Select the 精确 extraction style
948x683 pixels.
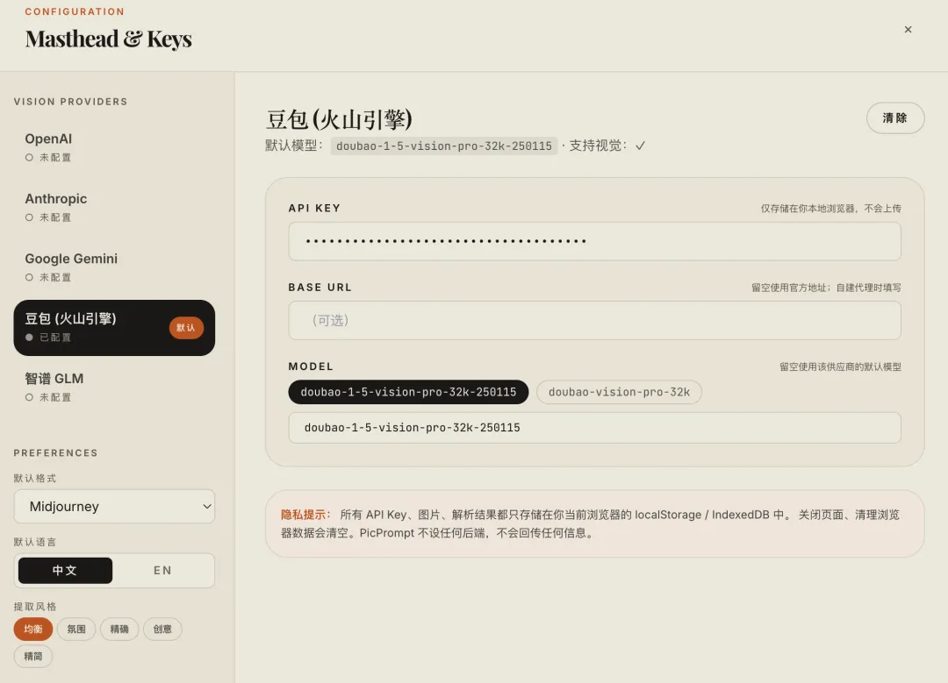pyautogui.click(x=119, y=629)
